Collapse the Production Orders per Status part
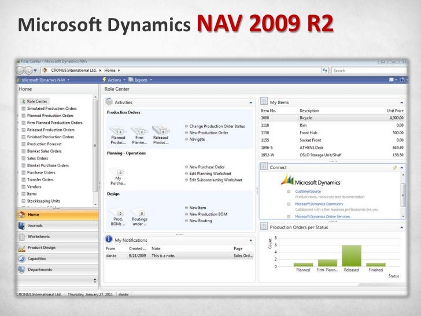Viewport: 421px width, 316px height. click(x=402, y=227)
